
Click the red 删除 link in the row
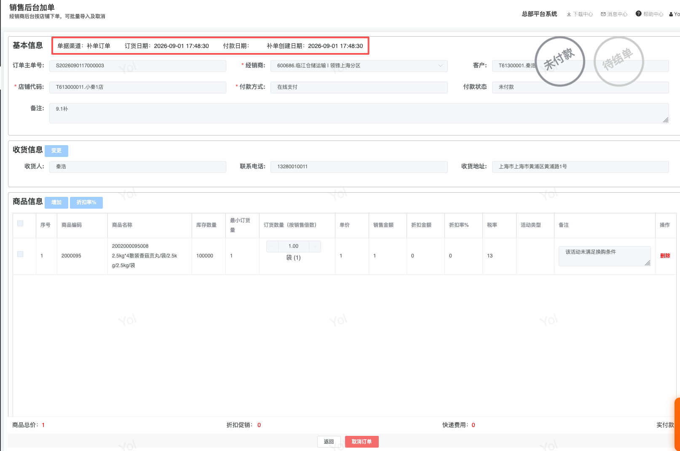[665, 256]
